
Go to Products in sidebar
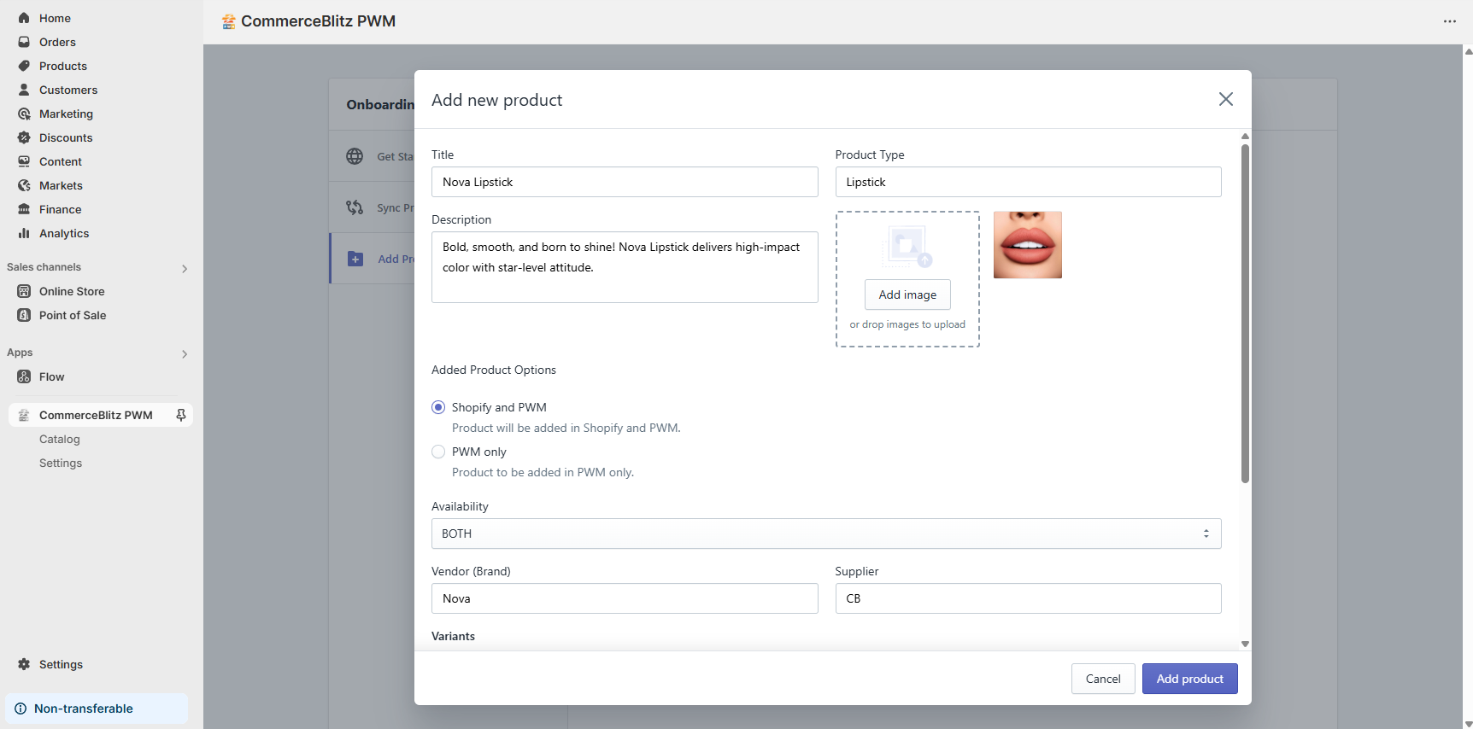[63, 66]
